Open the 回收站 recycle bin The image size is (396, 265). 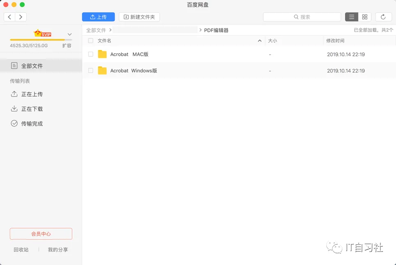21,249
